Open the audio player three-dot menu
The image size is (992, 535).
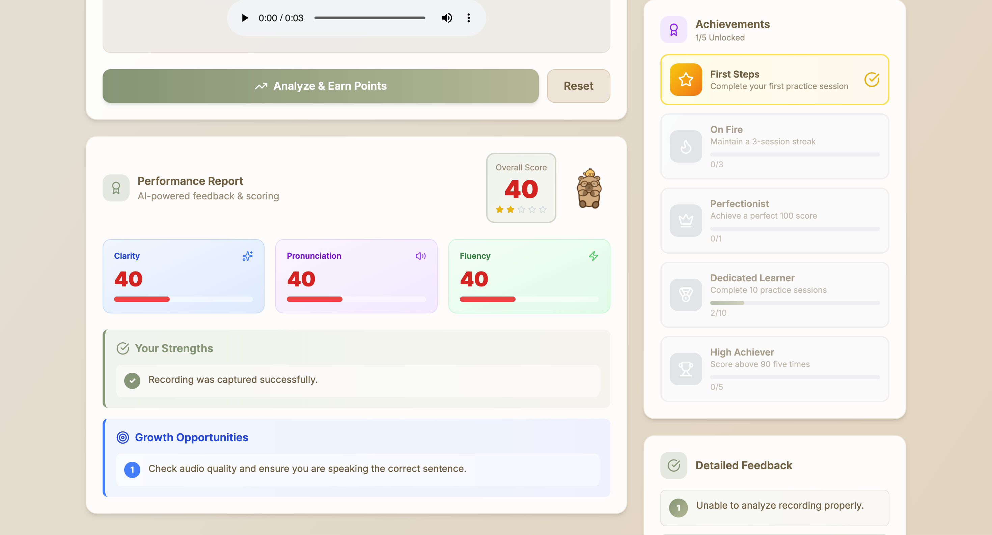[468, 18]
